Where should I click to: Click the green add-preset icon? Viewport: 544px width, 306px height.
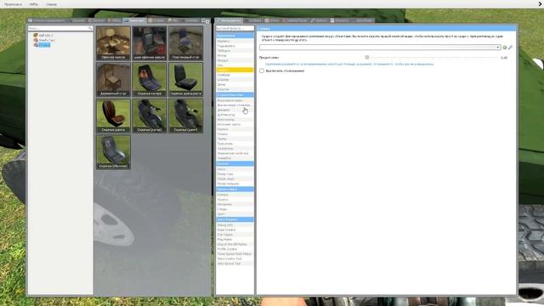(x=505, y=48)
